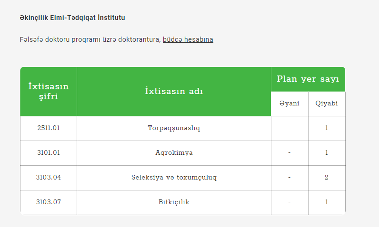Click the 'Əkinçilik Elmi-Tədqiqat İnstitutu' heading

click(x=72, y=18)
